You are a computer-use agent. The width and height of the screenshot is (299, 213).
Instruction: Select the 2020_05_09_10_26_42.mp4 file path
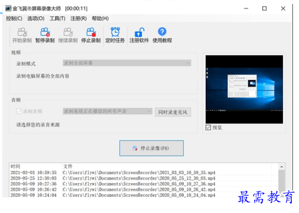139,189
